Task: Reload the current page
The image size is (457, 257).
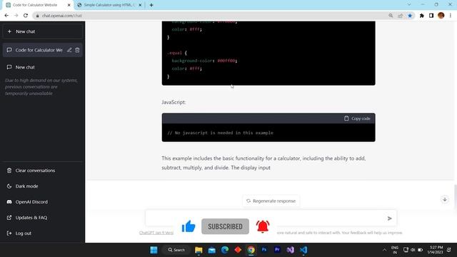Action: pyautogui.click(x=26, y=16)
